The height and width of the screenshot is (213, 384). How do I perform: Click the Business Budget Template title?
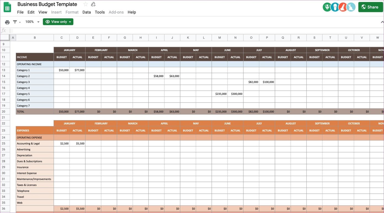click(x=47, y=4)
